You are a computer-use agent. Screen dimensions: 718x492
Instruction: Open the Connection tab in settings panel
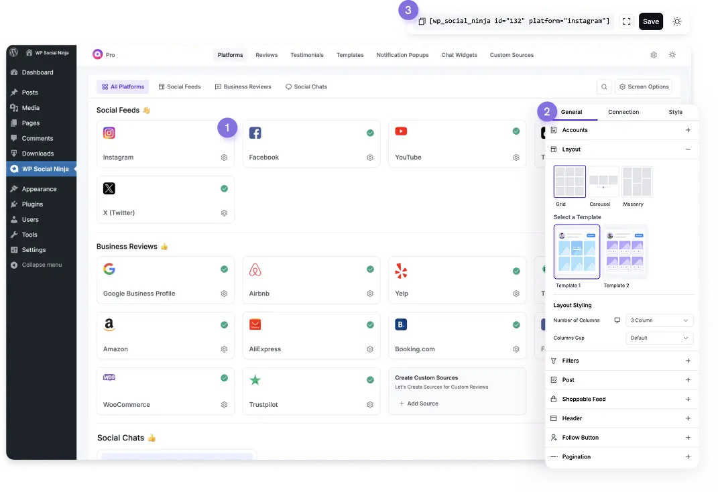pyautogui.click(x=623, y=112)
